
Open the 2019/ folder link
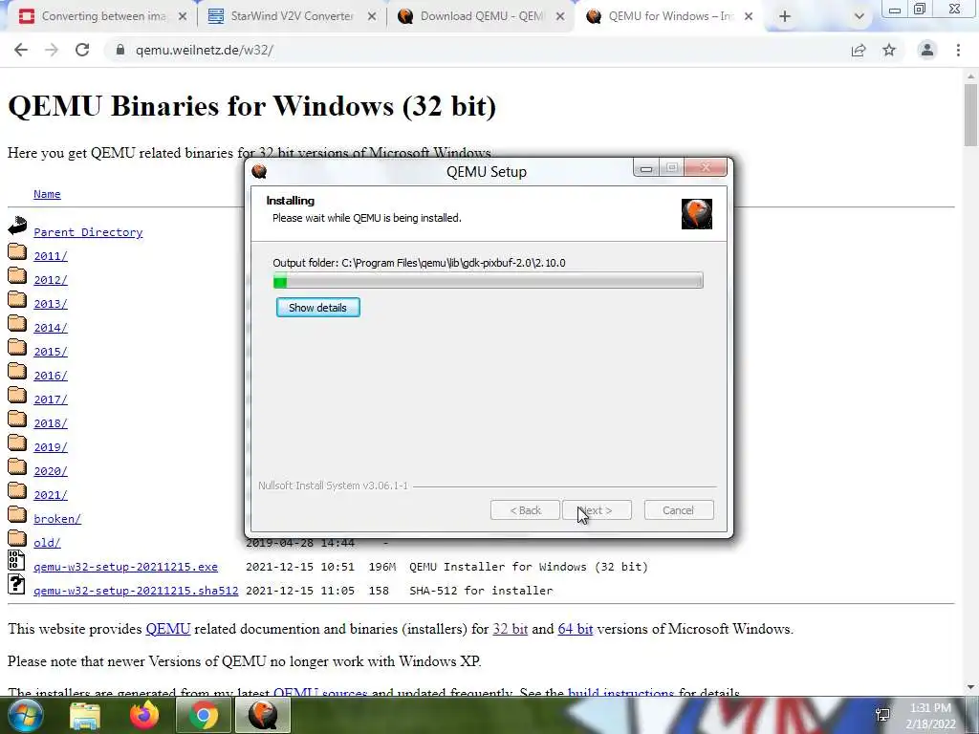[51, 447]
